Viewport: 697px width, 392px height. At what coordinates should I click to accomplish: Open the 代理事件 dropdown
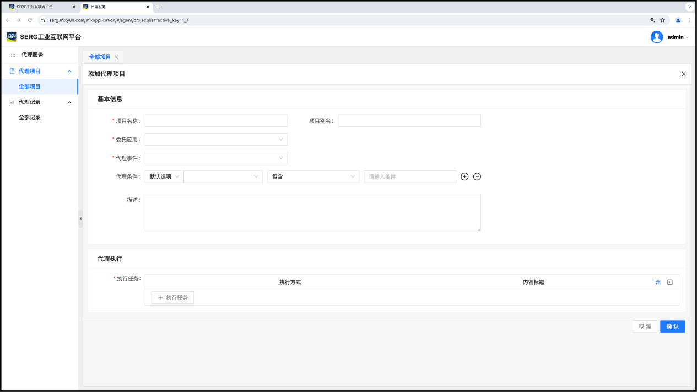point(216,158)
